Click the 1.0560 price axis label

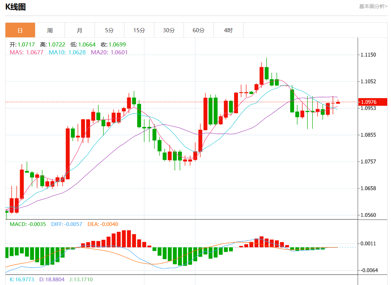[x=368, y=215]
